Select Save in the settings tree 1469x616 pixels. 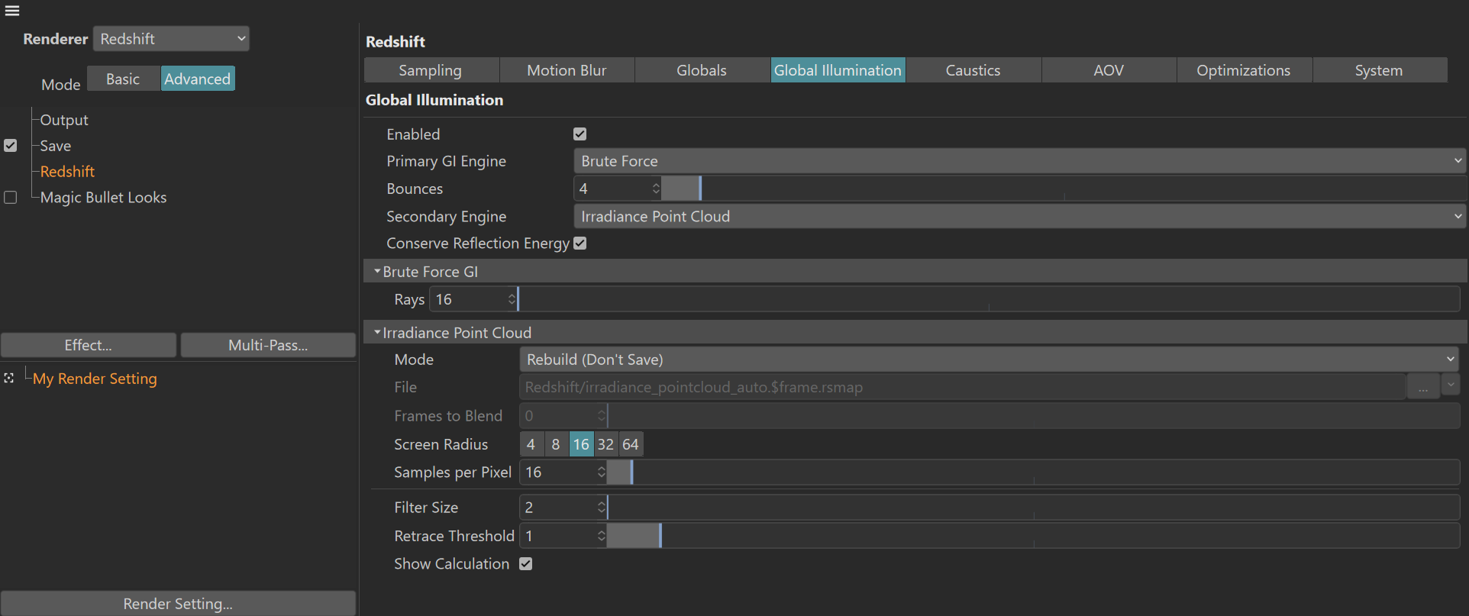pos(56,146)
